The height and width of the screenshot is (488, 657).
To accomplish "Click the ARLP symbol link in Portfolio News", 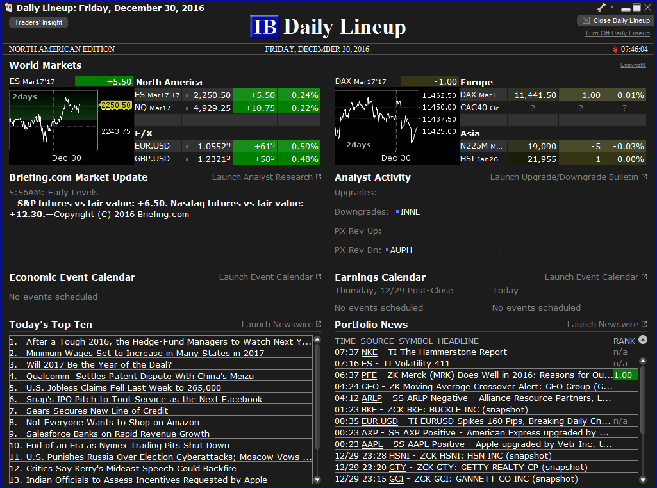I will click(x=372, y=398).
